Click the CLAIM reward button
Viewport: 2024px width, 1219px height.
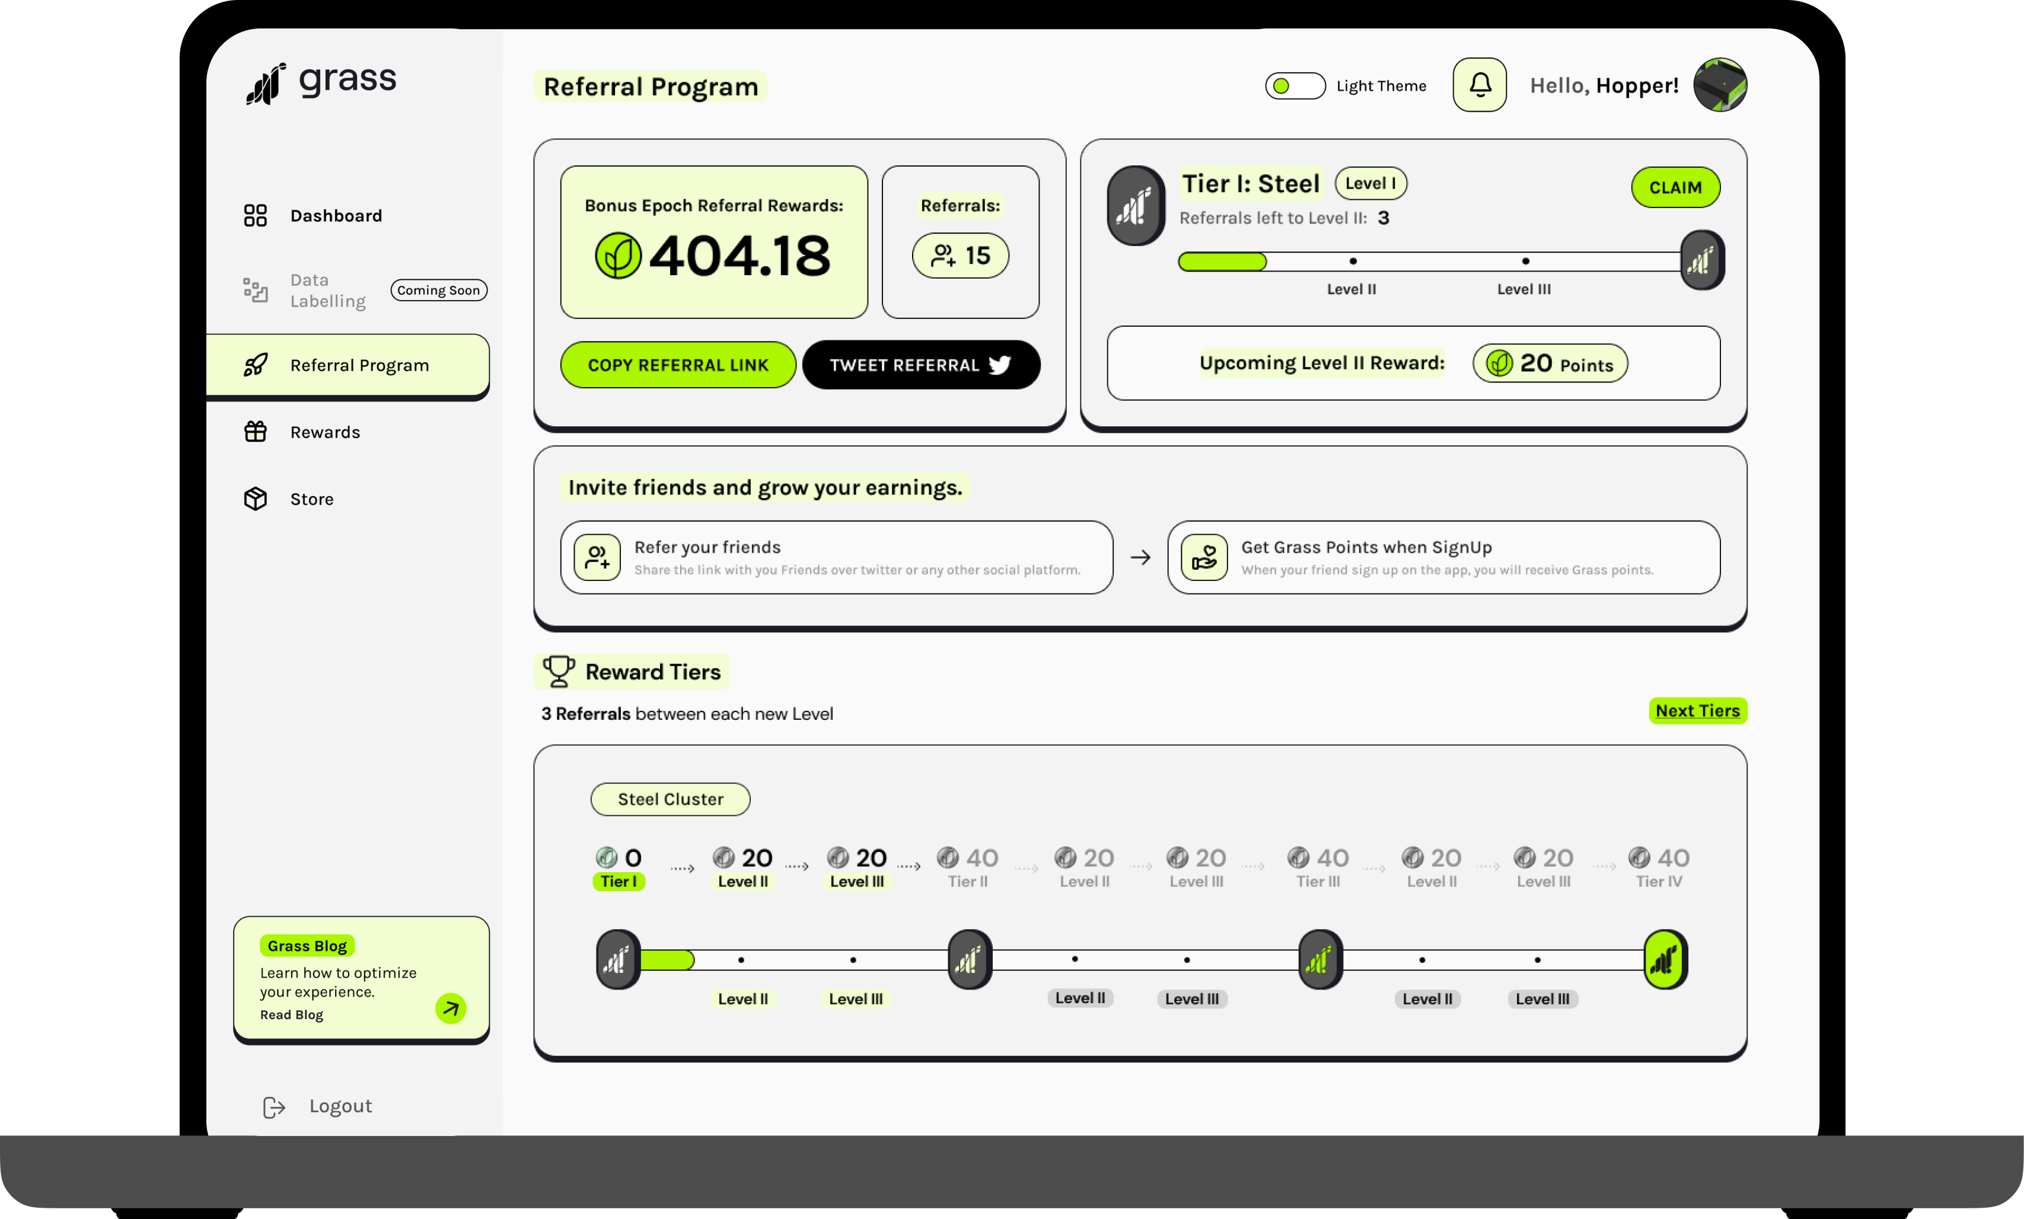[x=1674, y=187]
